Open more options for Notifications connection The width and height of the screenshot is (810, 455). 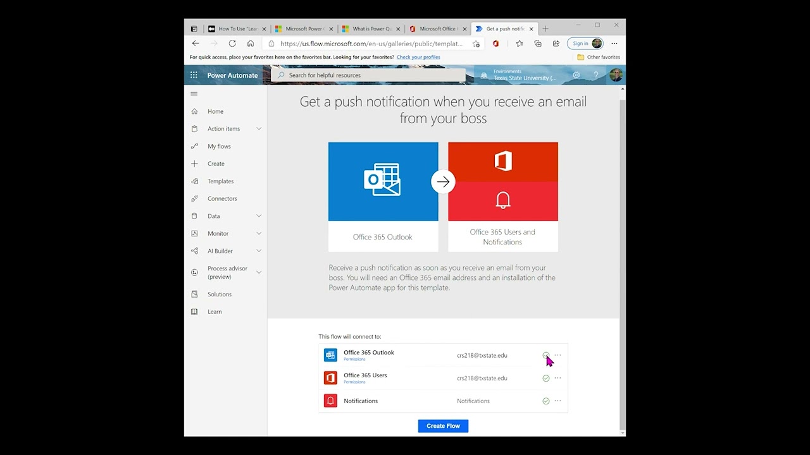pyautogui.click(x=558, y=401)
